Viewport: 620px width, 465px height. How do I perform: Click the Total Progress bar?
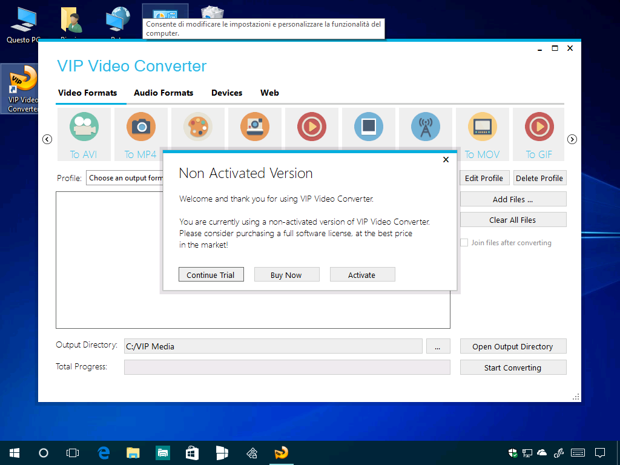[x=287, y=367]
